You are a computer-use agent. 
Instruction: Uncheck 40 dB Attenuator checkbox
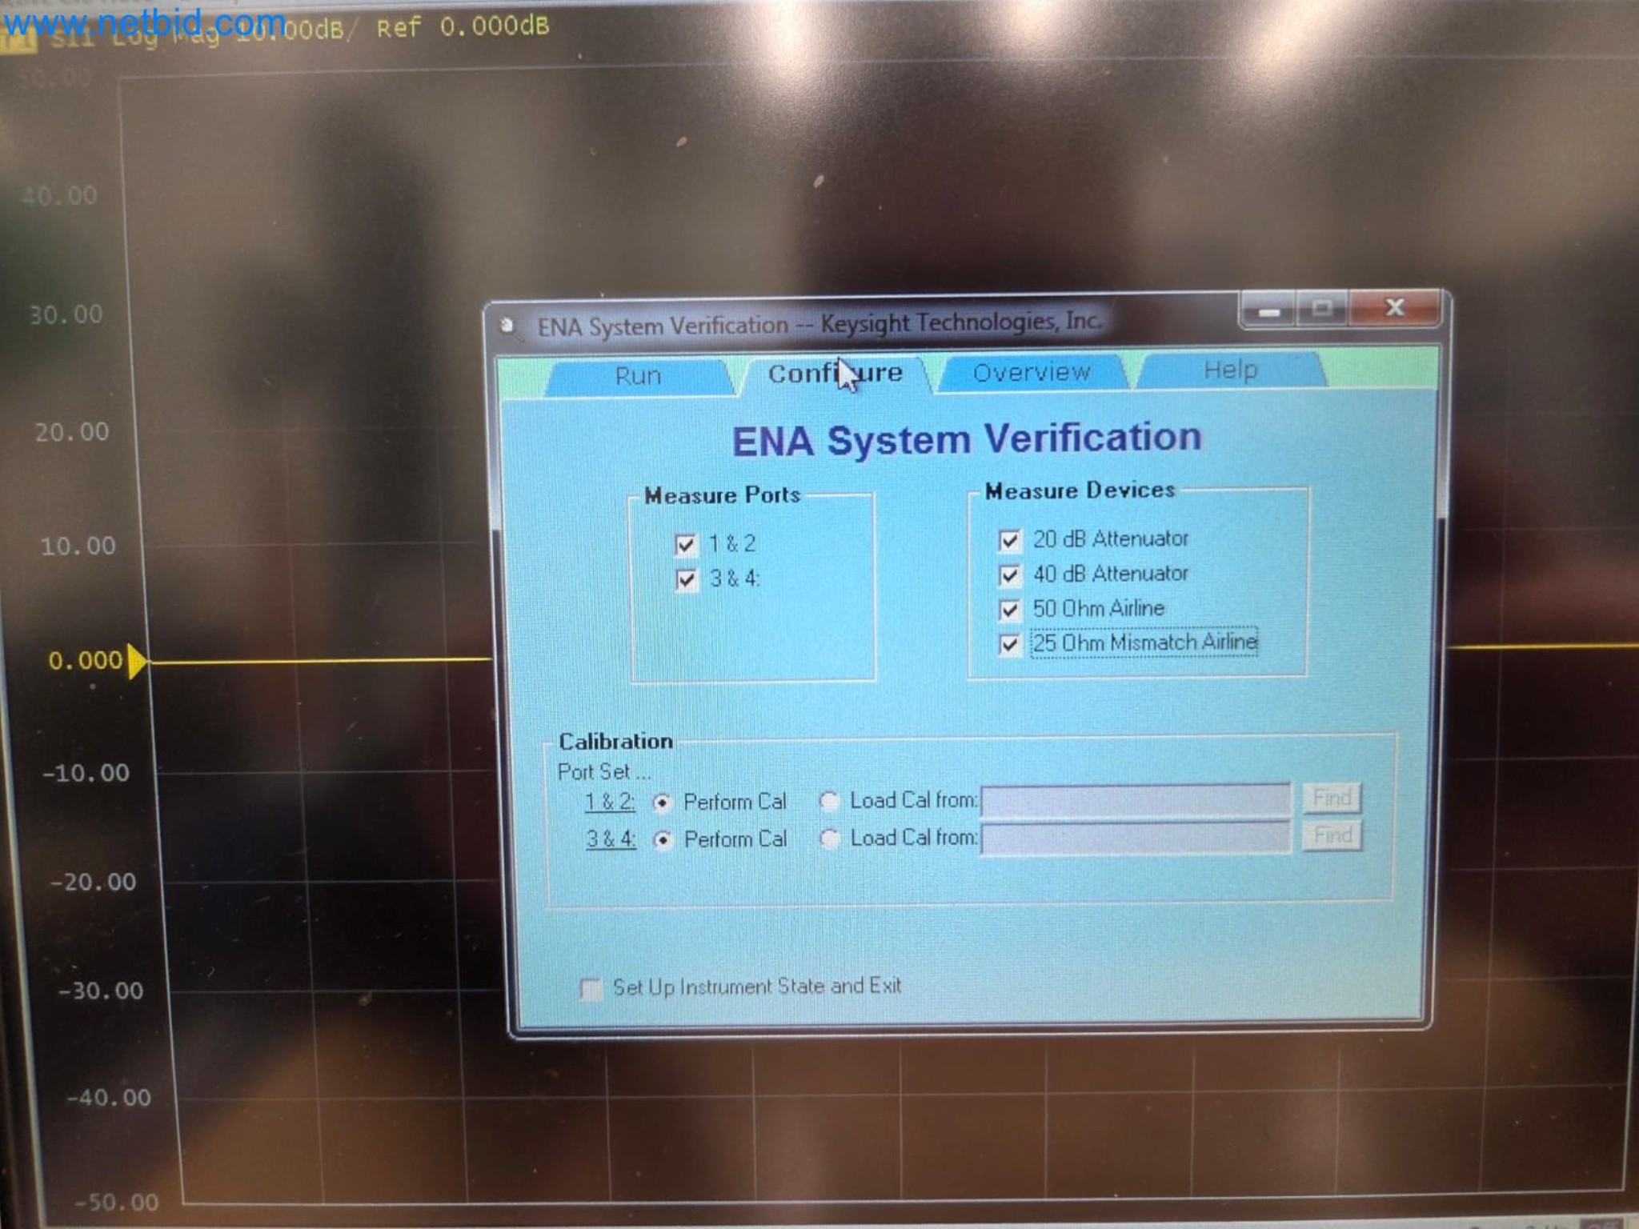click(x=1009, y=575)
